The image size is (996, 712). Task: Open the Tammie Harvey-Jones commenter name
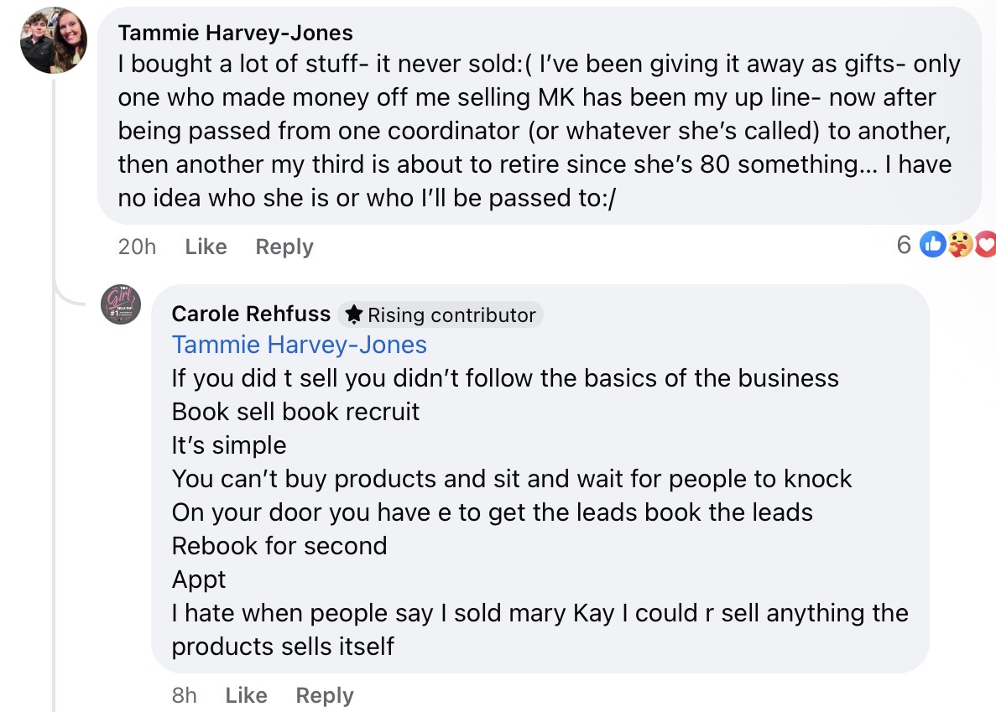(x=235, y=33)
